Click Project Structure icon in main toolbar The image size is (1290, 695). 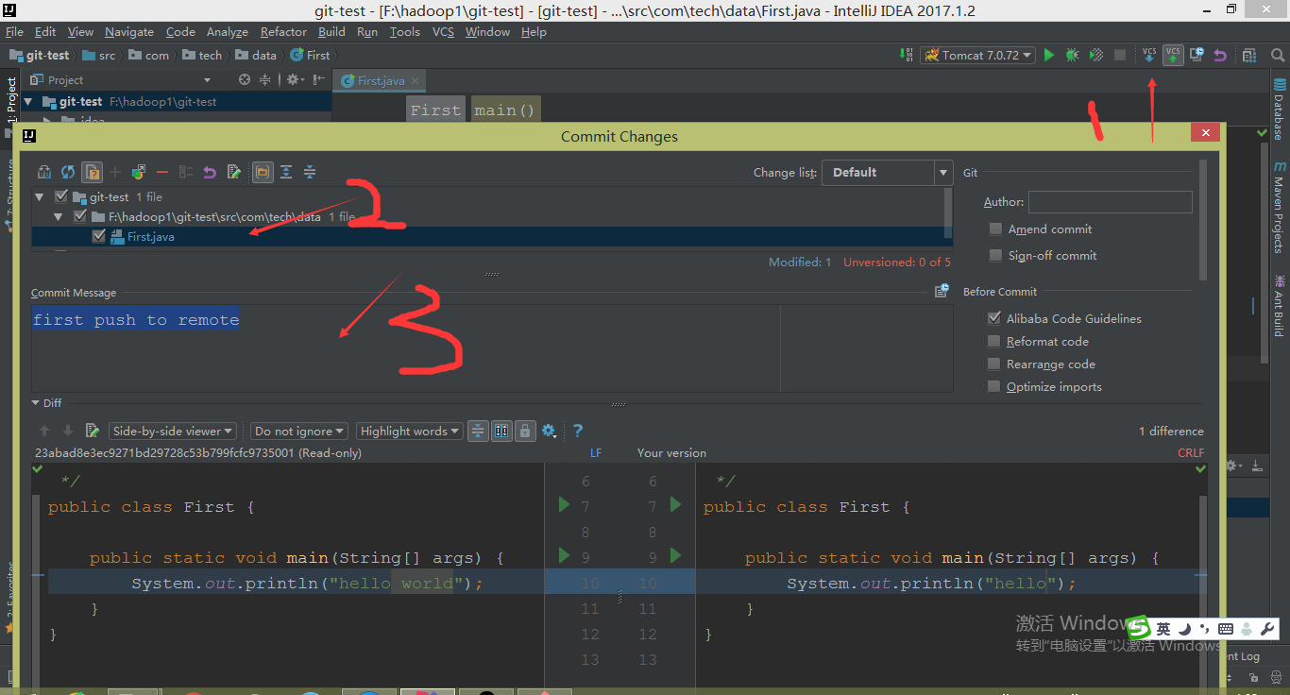point(1249,56)
